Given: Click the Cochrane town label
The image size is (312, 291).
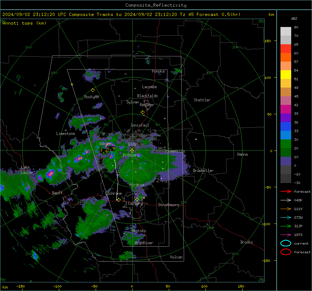Looking at the screenshot, I should pyautogui.click(x=113, y=193).
